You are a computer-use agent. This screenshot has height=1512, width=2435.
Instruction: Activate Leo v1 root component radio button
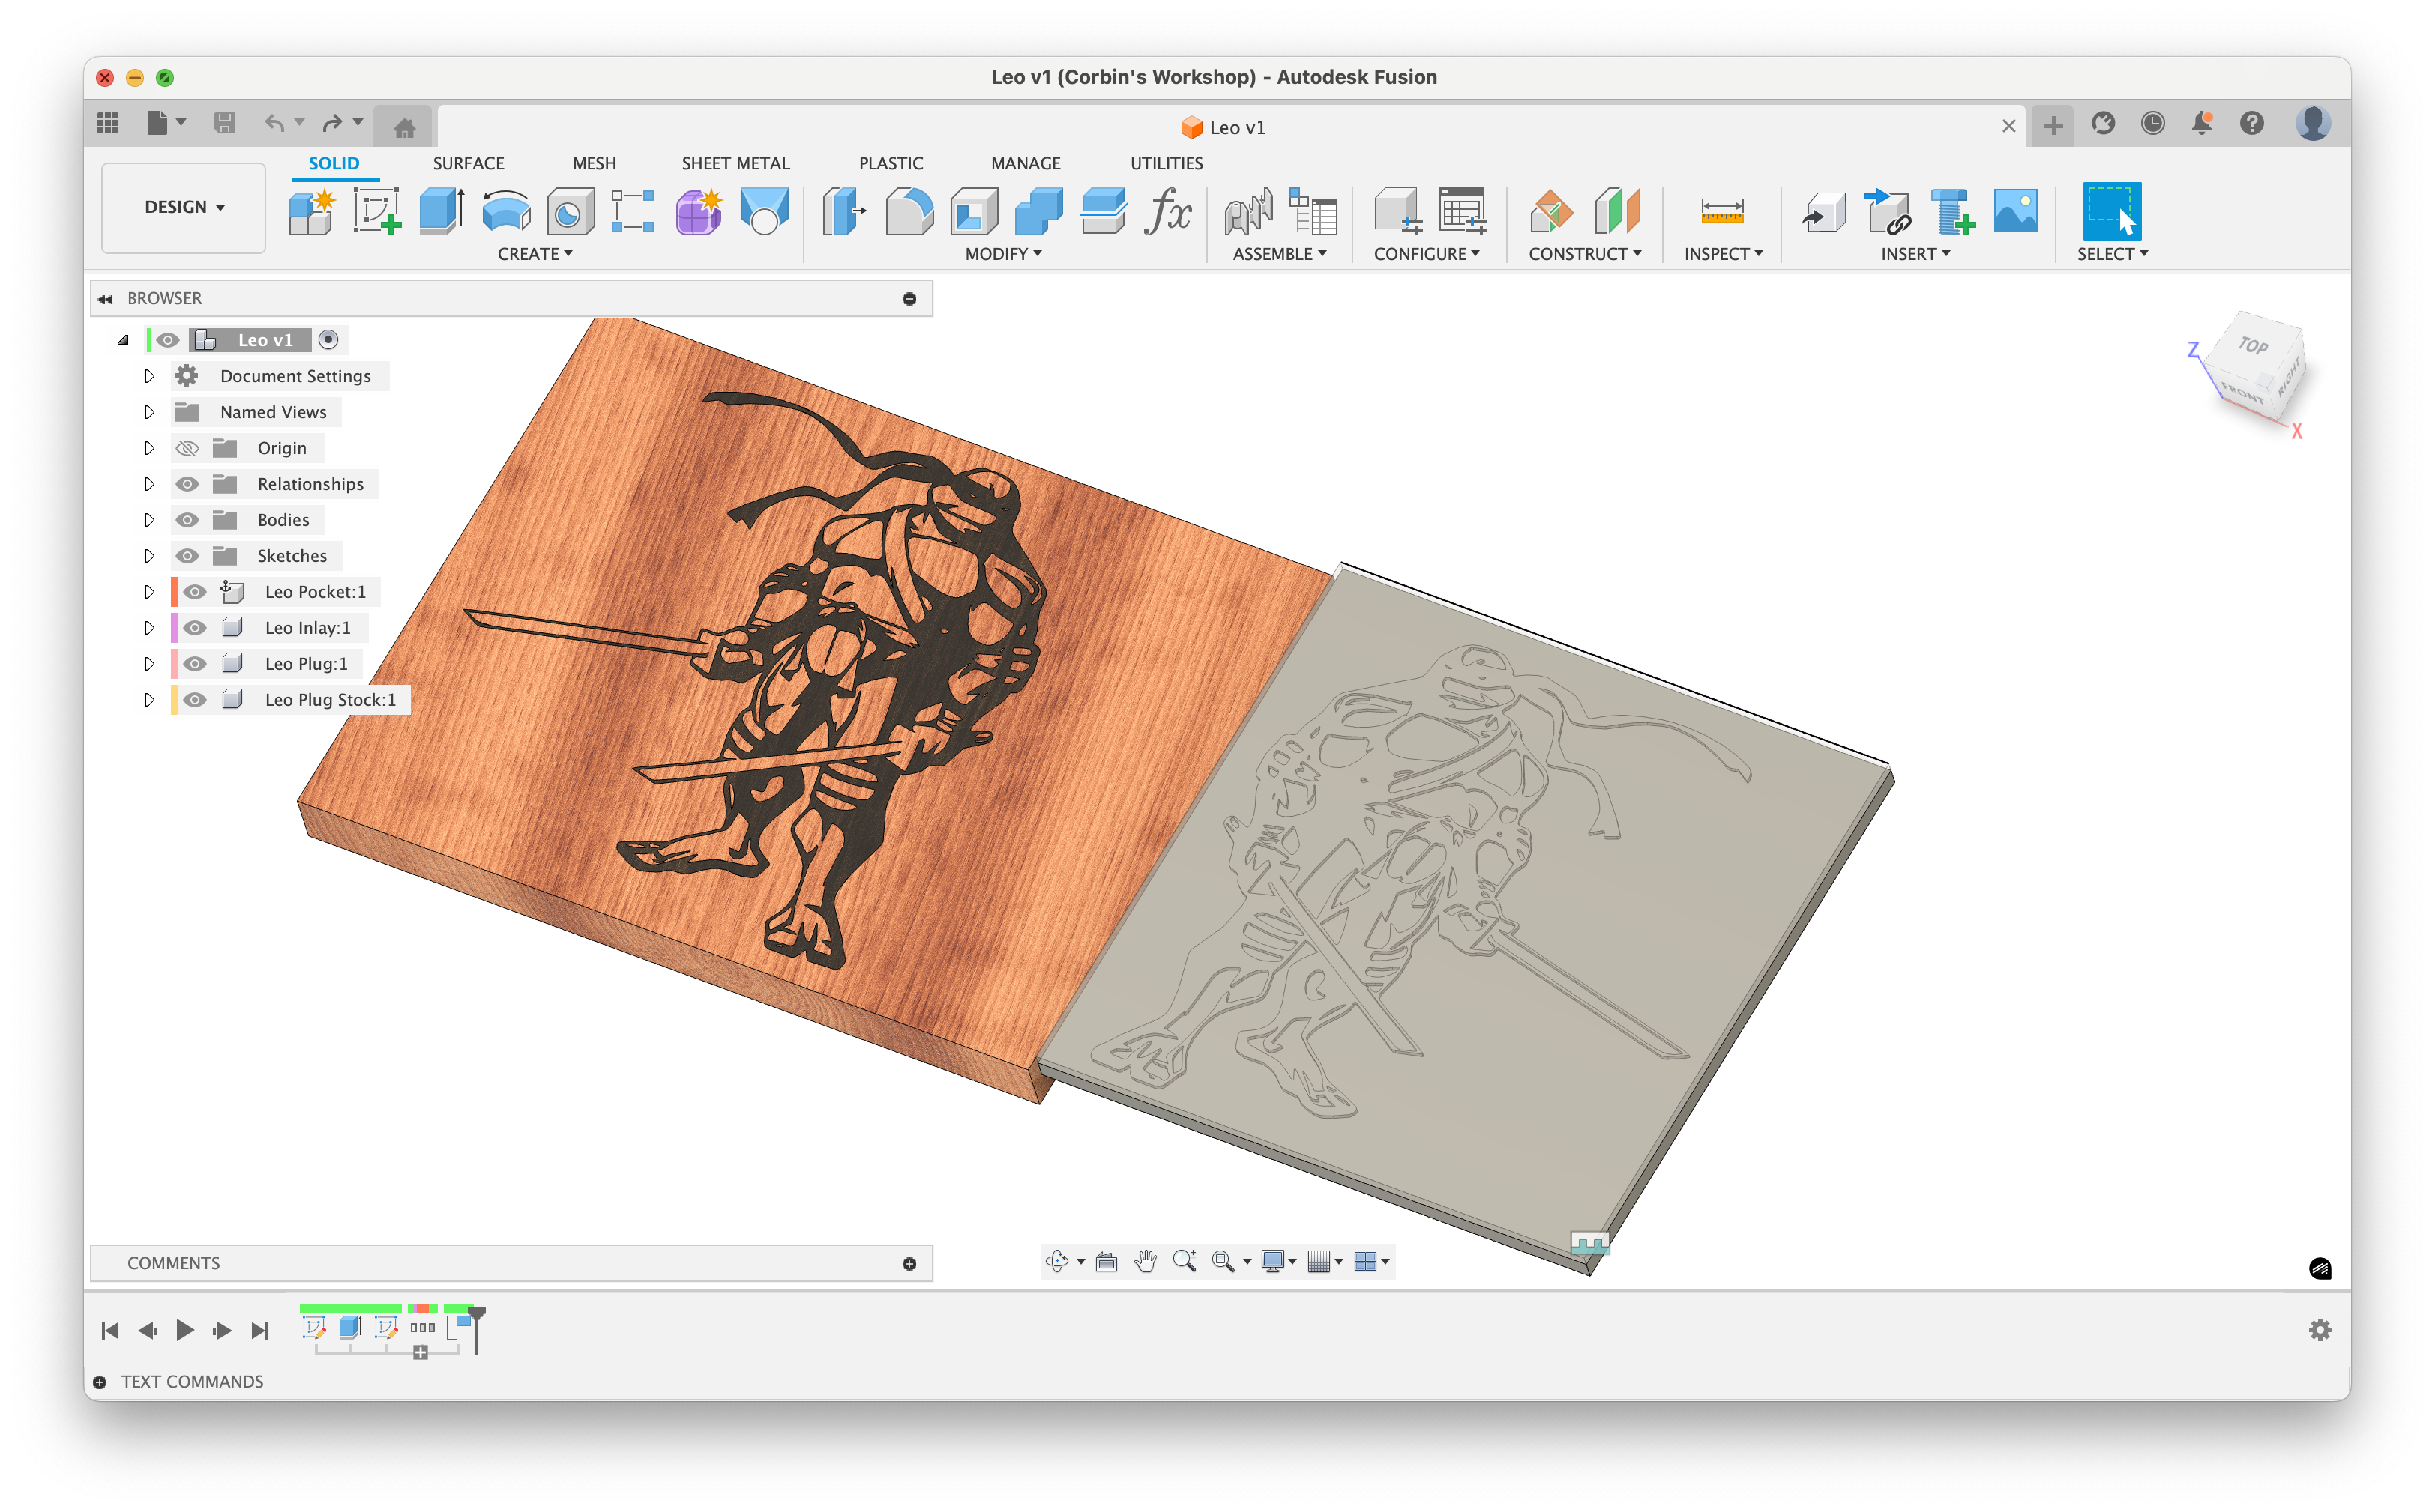coord(328,340)
